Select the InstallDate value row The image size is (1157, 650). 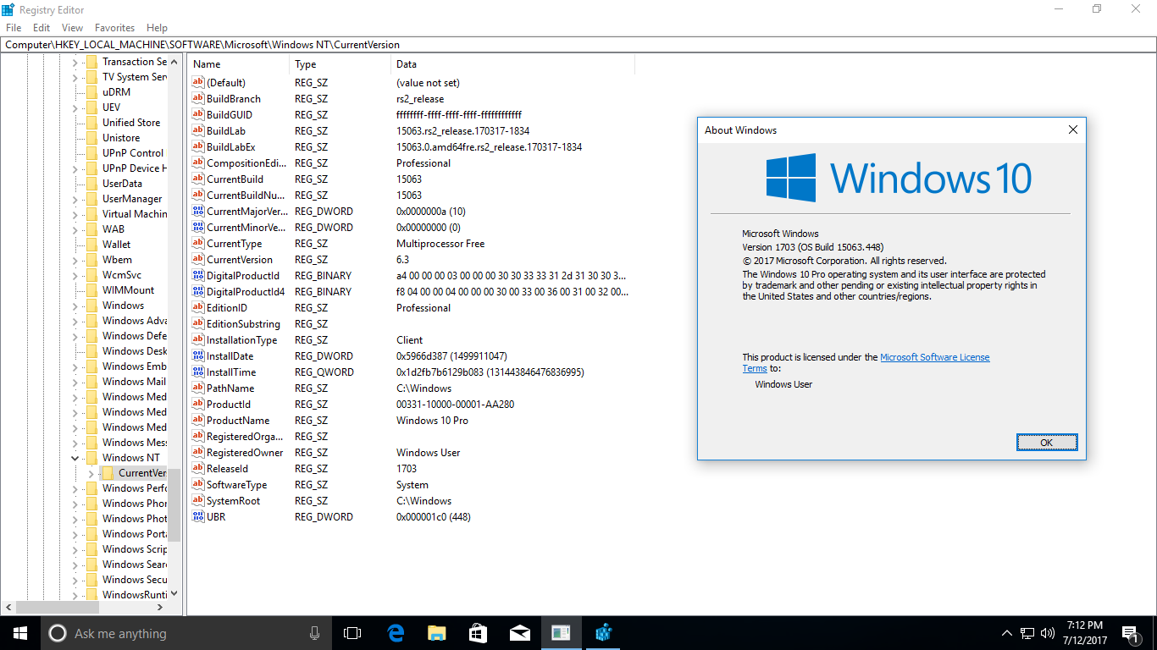click(x=411, y=356)
